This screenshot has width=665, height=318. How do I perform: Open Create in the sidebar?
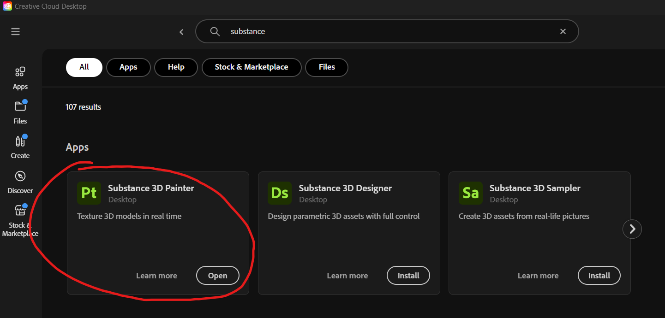click(20, 147)
